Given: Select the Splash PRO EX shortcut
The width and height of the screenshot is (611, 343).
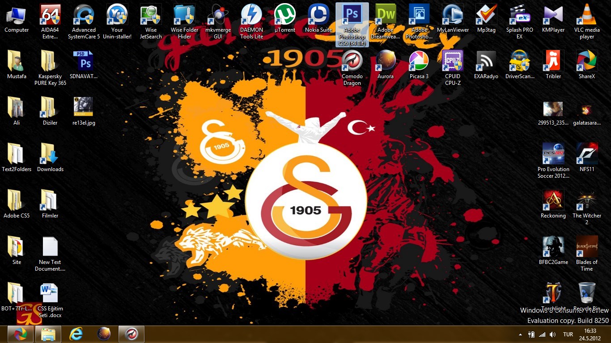Looking at the screenshot, I should (x=520, y=21).
